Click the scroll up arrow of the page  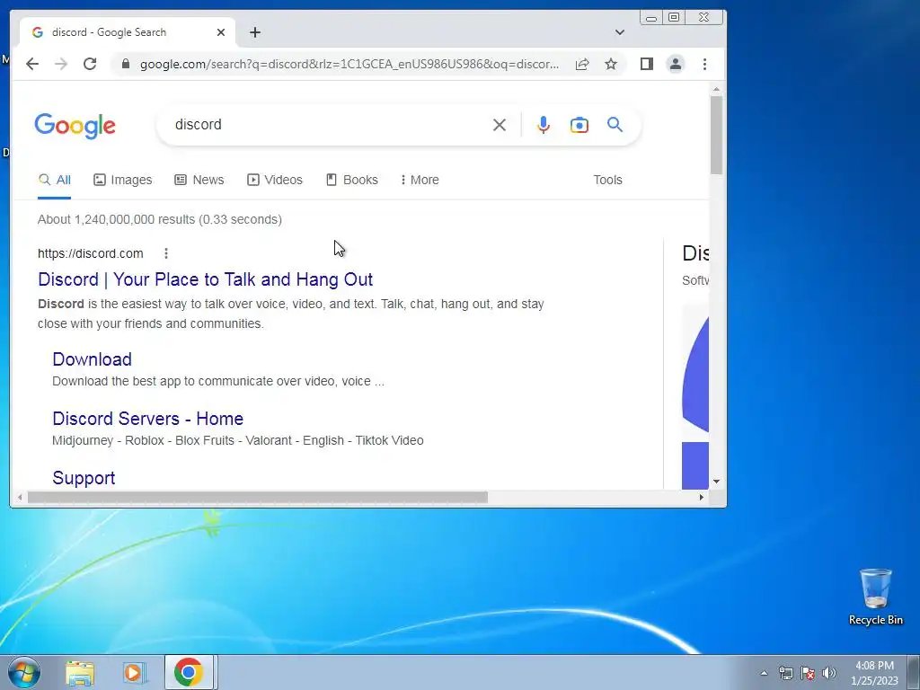pos(716,89)
